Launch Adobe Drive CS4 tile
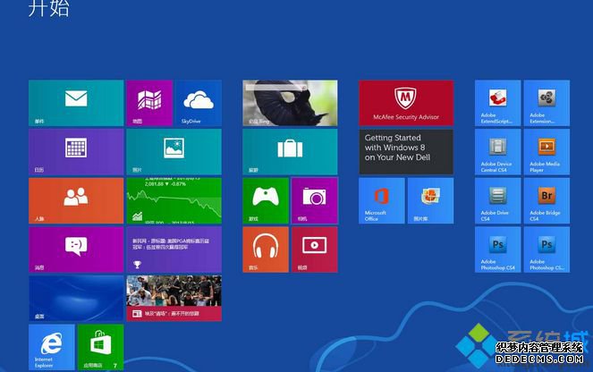 tap(497, 200)
